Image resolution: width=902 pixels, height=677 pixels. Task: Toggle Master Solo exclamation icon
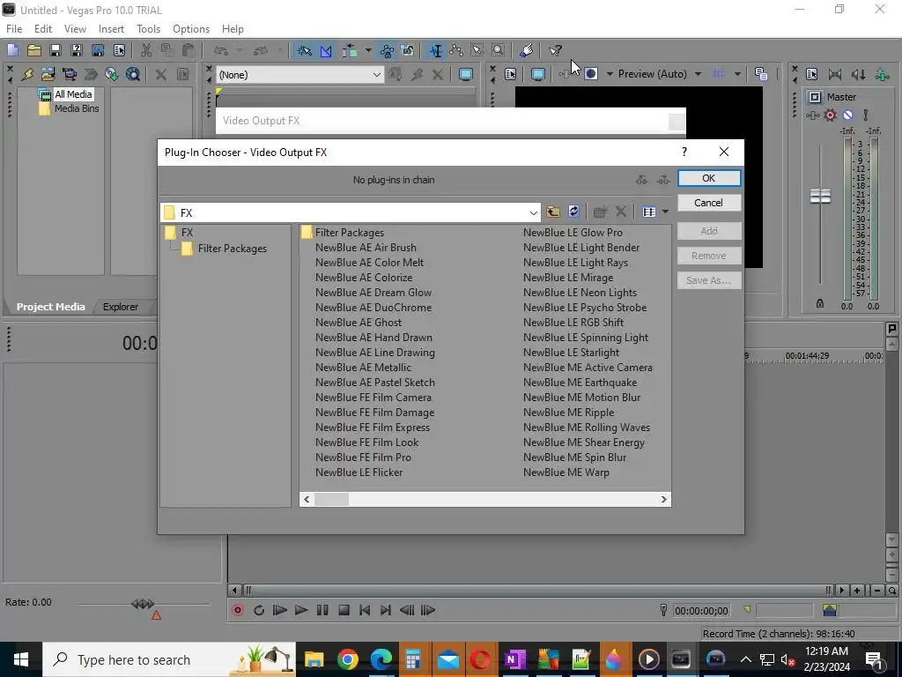866,115
